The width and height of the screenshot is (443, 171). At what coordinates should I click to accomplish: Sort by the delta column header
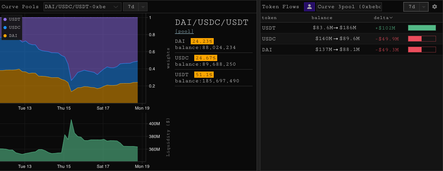click(383, 18)
